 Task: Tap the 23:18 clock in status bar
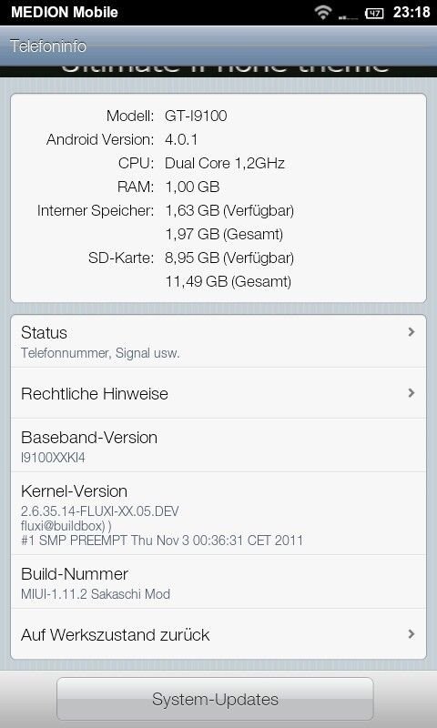pos(412,12)
